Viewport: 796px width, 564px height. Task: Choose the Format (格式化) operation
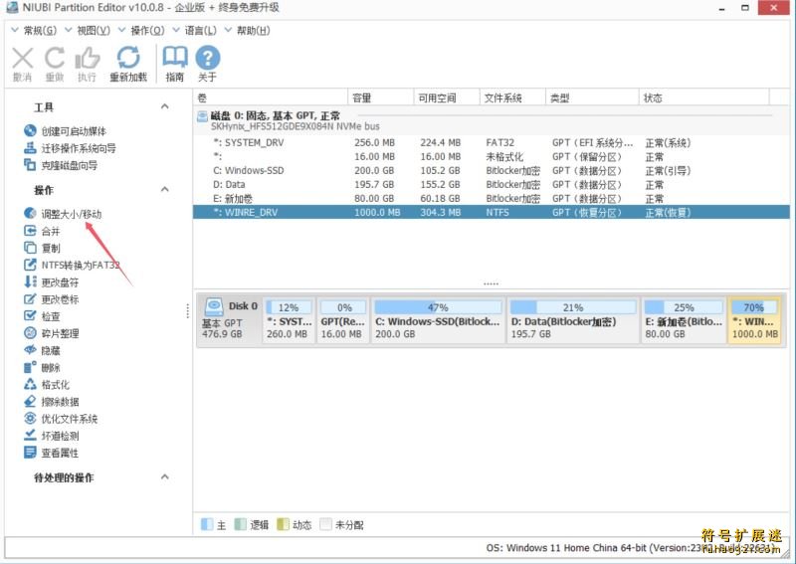point(47,384)
